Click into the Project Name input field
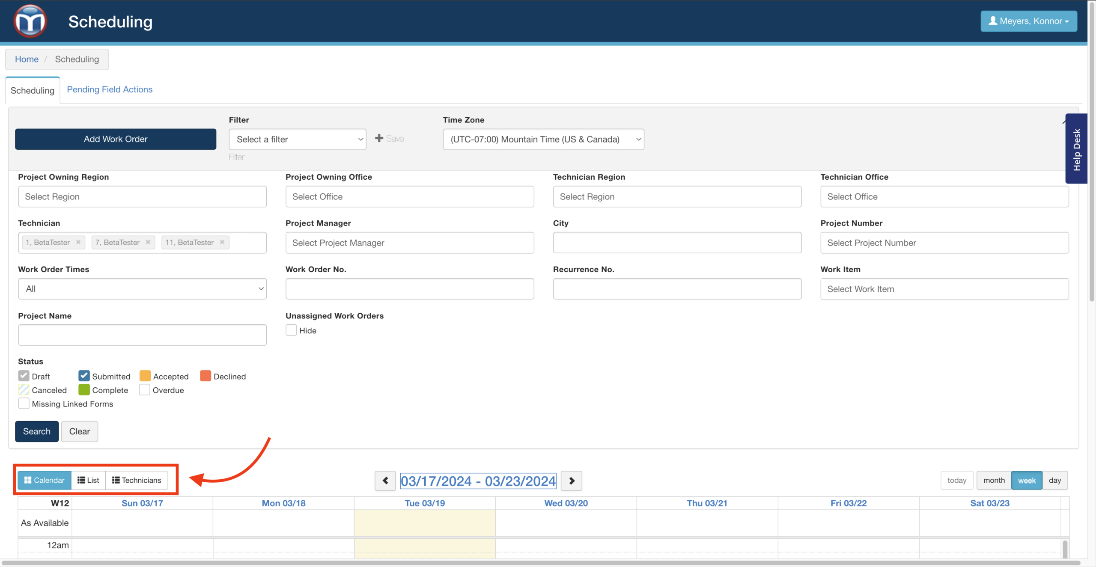Viewport: 1096px width, 567px height. tap(142, 335)
